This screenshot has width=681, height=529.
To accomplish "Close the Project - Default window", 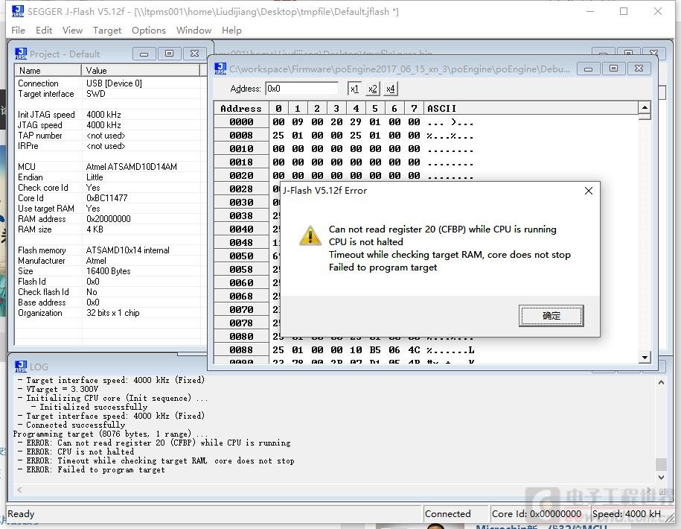I will [x=194, y=54].
